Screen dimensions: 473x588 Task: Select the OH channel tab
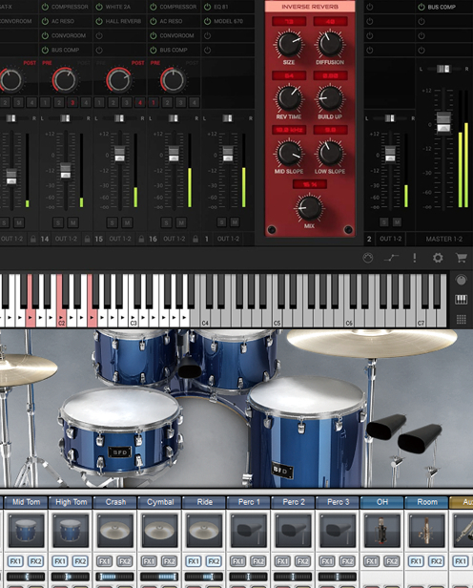tap(382, 502)
